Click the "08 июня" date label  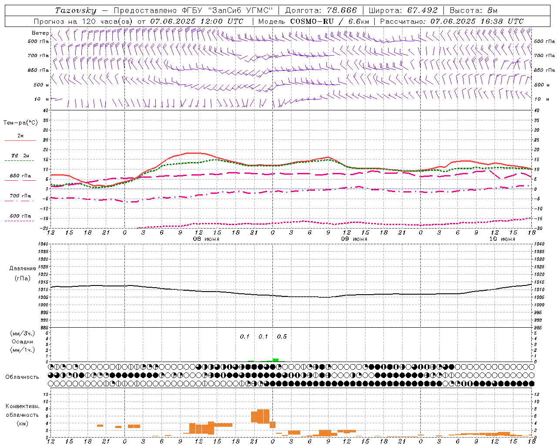pyautogui.click(x=206, y=239)
